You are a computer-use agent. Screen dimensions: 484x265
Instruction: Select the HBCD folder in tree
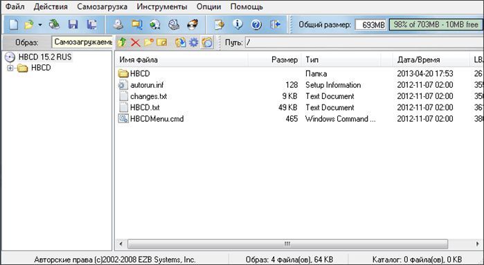coord(41,68)
